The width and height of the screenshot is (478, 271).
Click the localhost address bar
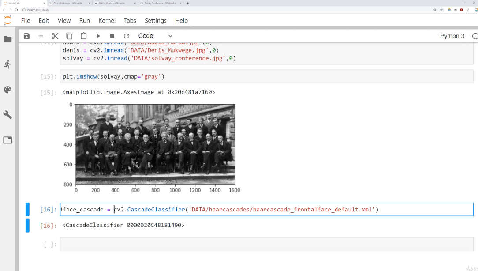point(226,10)
